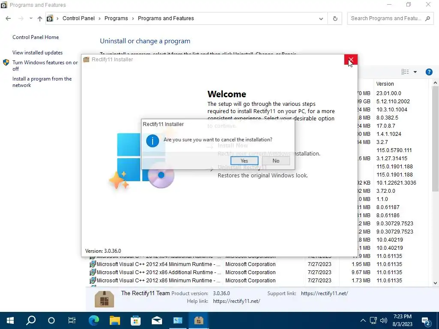The image size is (439, 329).
Task: Open notification center
Action: (426, 321)
